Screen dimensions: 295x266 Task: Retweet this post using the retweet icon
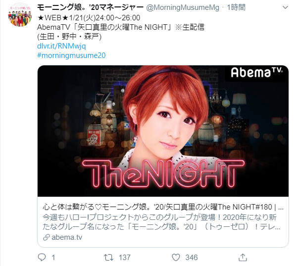tap(109, 258)
